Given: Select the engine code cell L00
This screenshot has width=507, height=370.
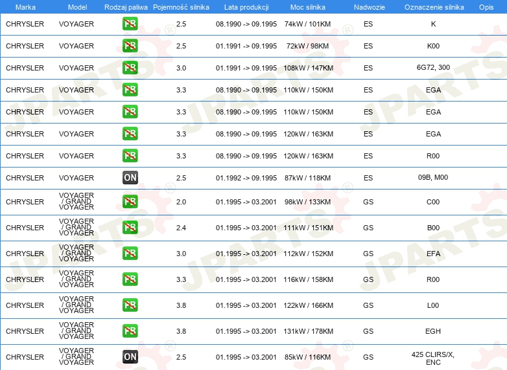Looking at the screenshot, I should tap(433, 305).
